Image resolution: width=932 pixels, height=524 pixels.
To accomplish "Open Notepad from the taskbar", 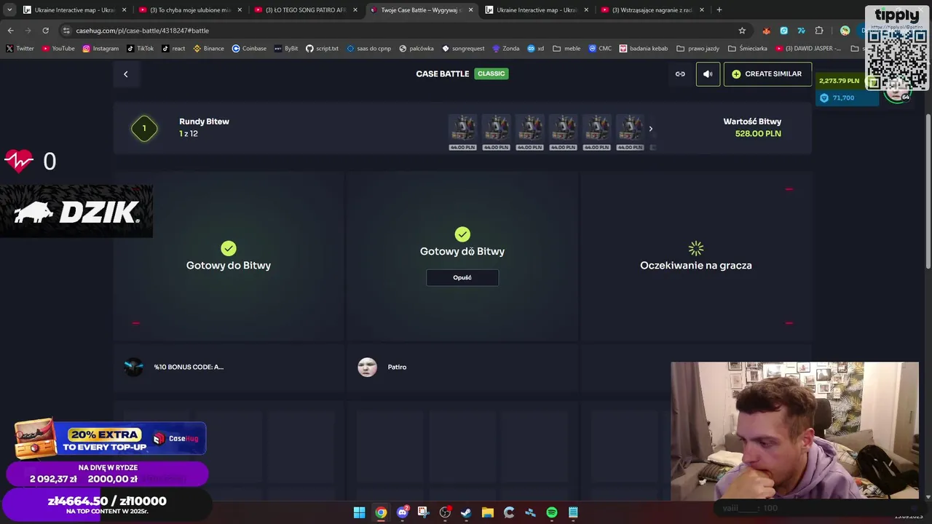I will click(x=573, y=512).
